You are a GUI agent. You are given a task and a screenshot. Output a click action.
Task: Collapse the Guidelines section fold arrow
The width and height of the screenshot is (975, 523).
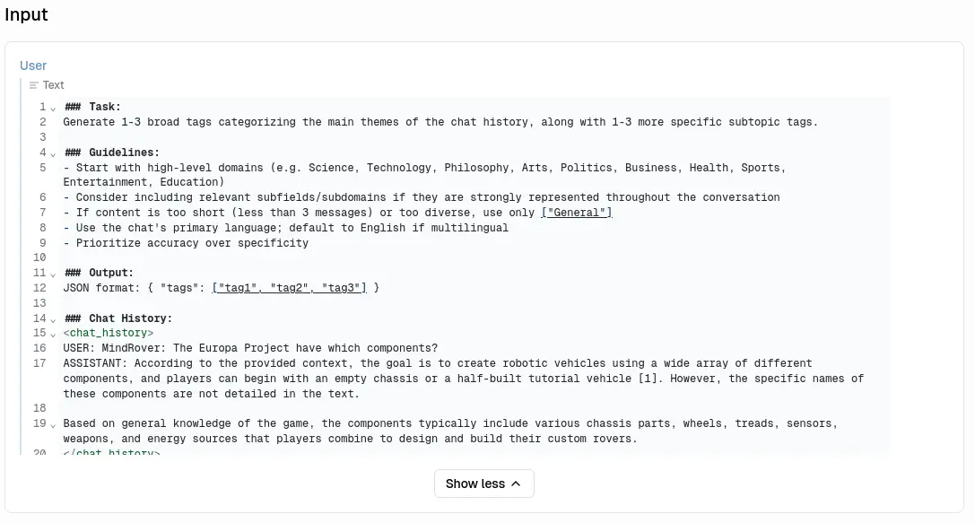(53, 153)
